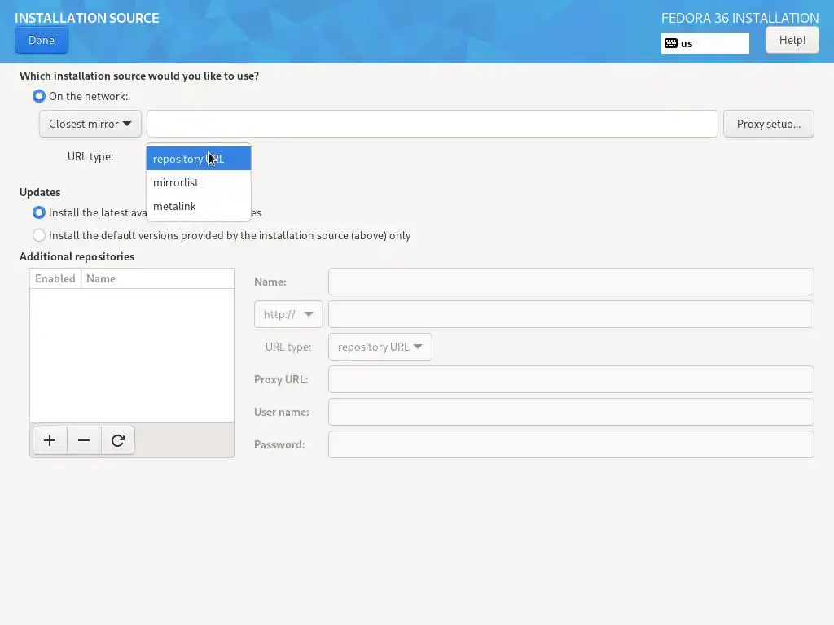The height and width of the screenshot is (625, 834).
Task: Remove repository with the minus icon
Action: [x=84, y=440]
